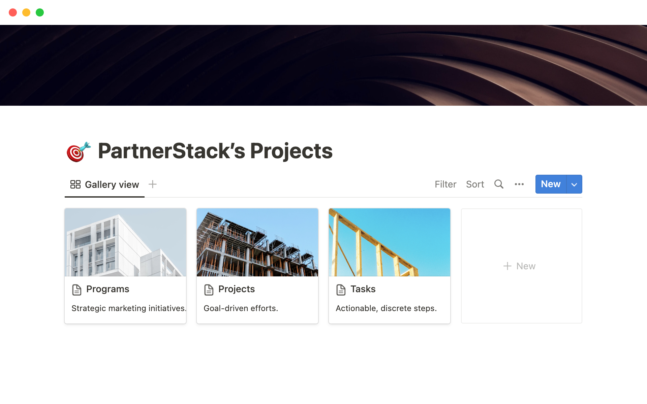
Task: Click the green maximize traffic light
Action: (x=40, y=12)
